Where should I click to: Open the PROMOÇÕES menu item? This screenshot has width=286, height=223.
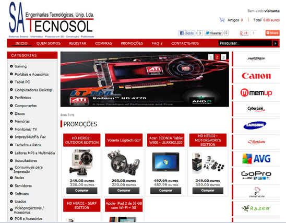tap(132, 43)
